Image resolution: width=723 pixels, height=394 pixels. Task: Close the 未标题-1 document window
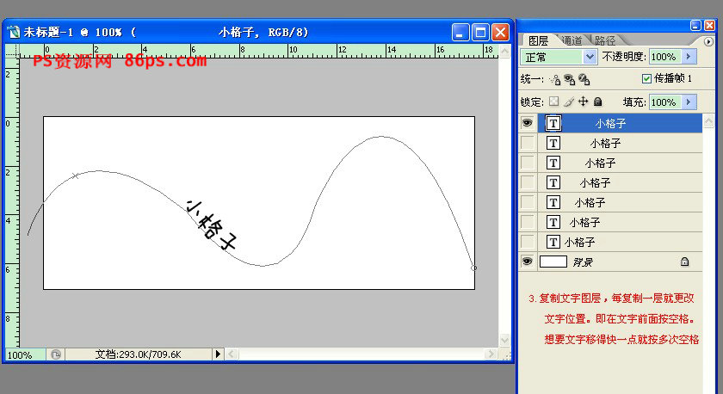[x=500, y=32]
